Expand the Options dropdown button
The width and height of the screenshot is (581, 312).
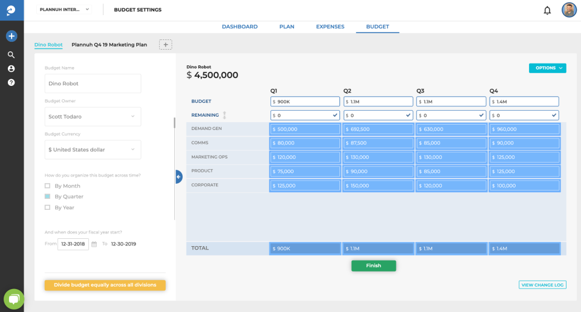(x=547, y=68)
